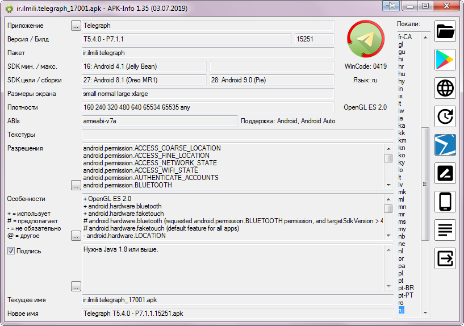Click the exit arrow icon button
Viewport: 464px width, 326px height.
pyautogui.click(x=445, y=258)
